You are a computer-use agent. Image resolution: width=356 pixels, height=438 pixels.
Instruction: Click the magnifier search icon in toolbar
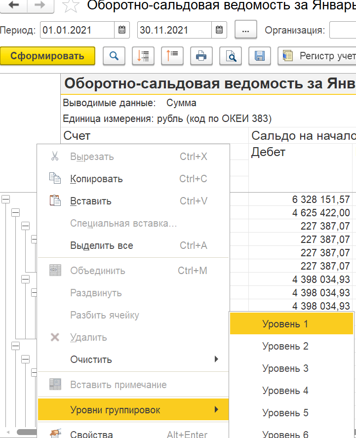[114, 56]
